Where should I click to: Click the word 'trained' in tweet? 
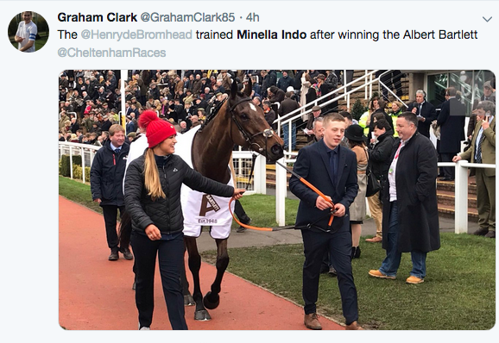point(214,34)
